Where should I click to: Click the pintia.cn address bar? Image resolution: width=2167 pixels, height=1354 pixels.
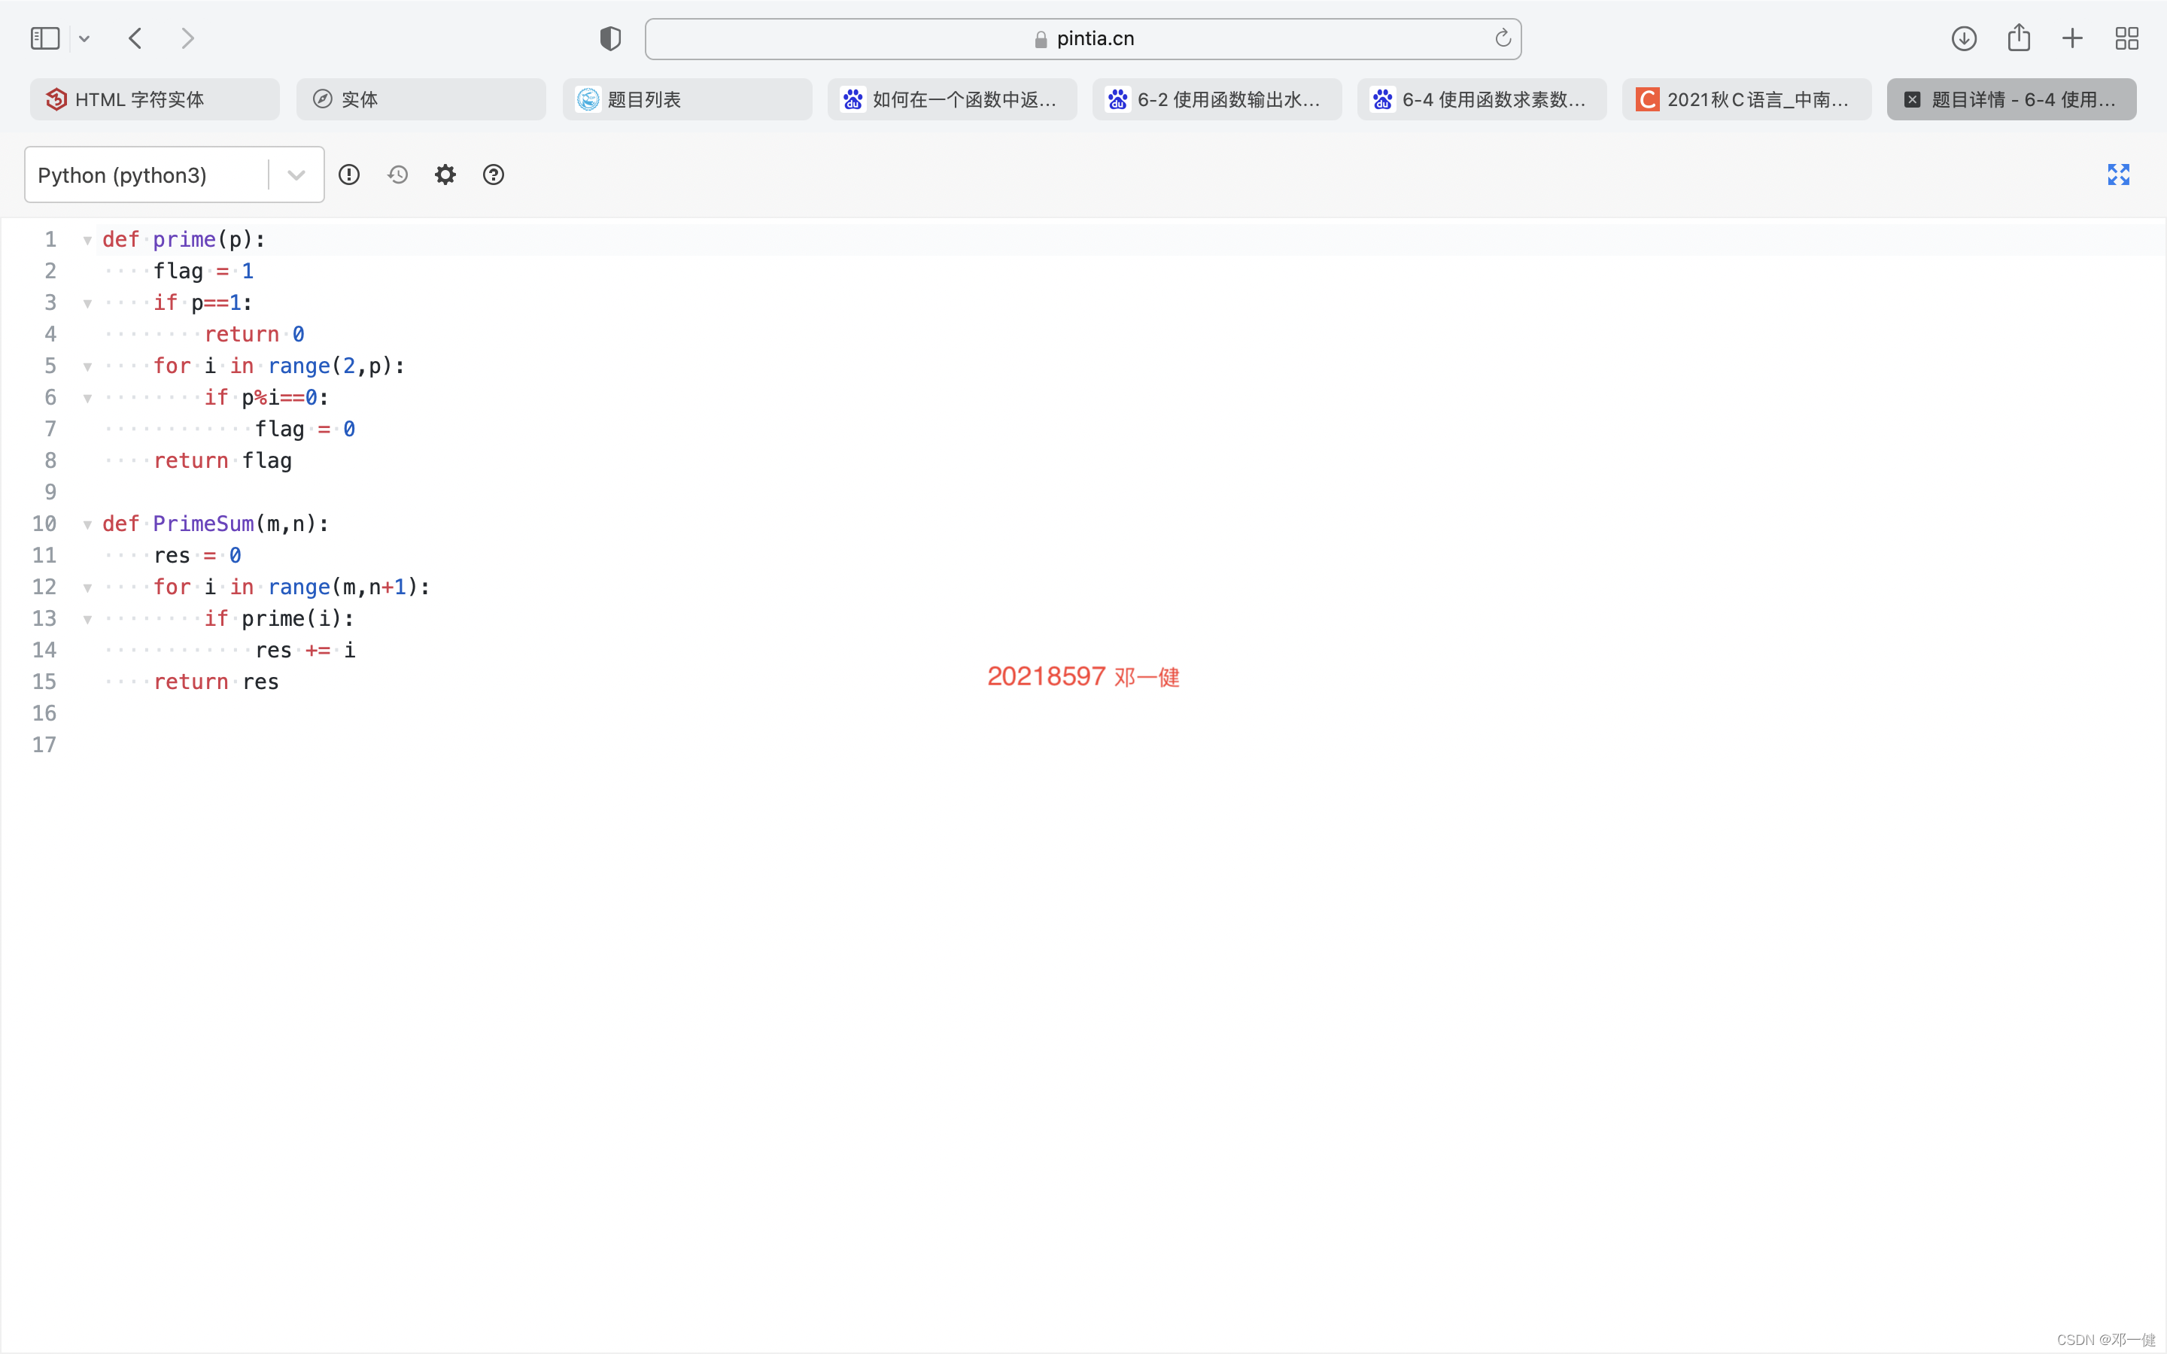(x=1083, y=38)
